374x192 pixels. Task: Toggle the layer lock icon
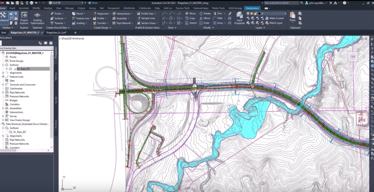tap(255, 14)
